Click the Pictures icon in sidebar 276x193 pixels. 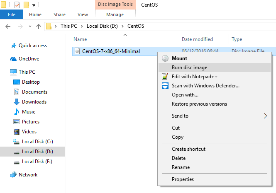coord(17,122)
